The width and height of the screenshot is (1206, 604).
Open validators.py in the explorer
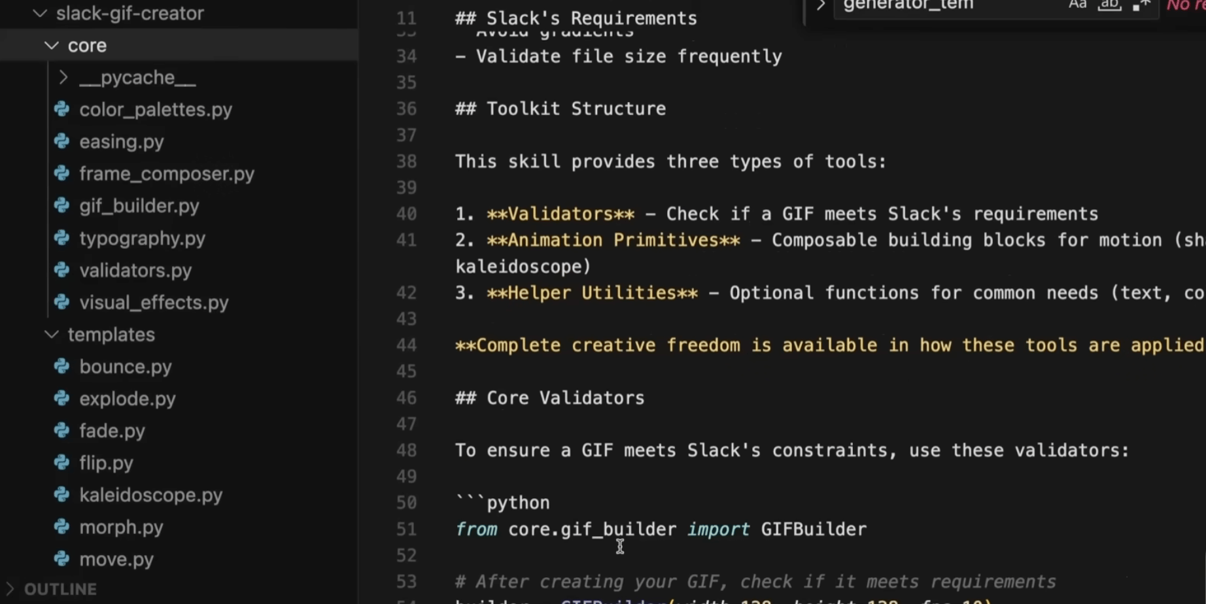click(x=135, y=270)
